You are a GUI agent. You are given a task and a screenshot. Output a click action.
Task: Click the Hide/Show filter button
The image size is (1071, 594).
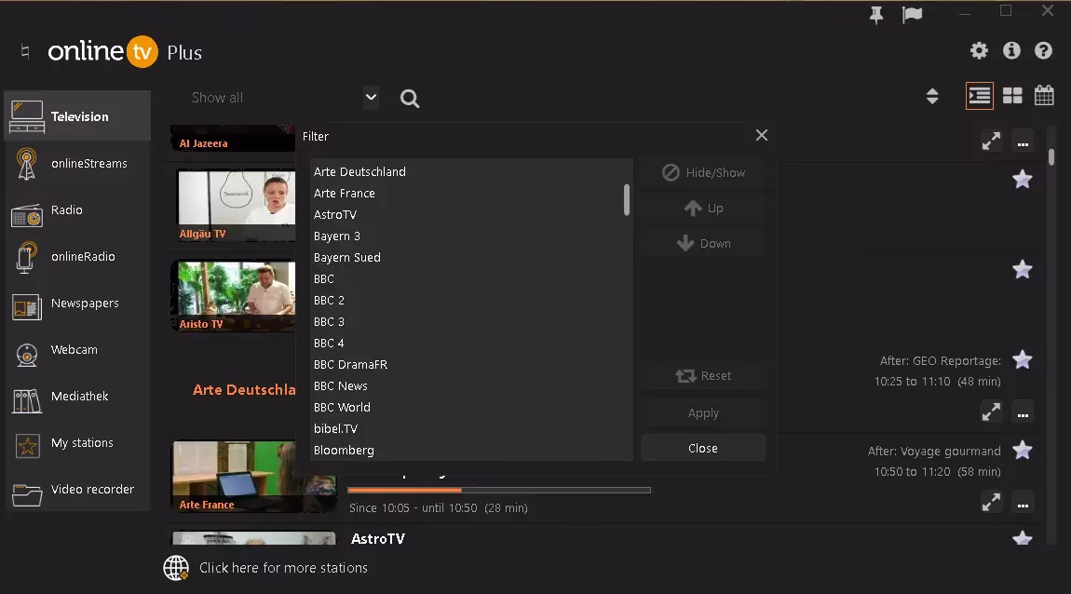703,173
